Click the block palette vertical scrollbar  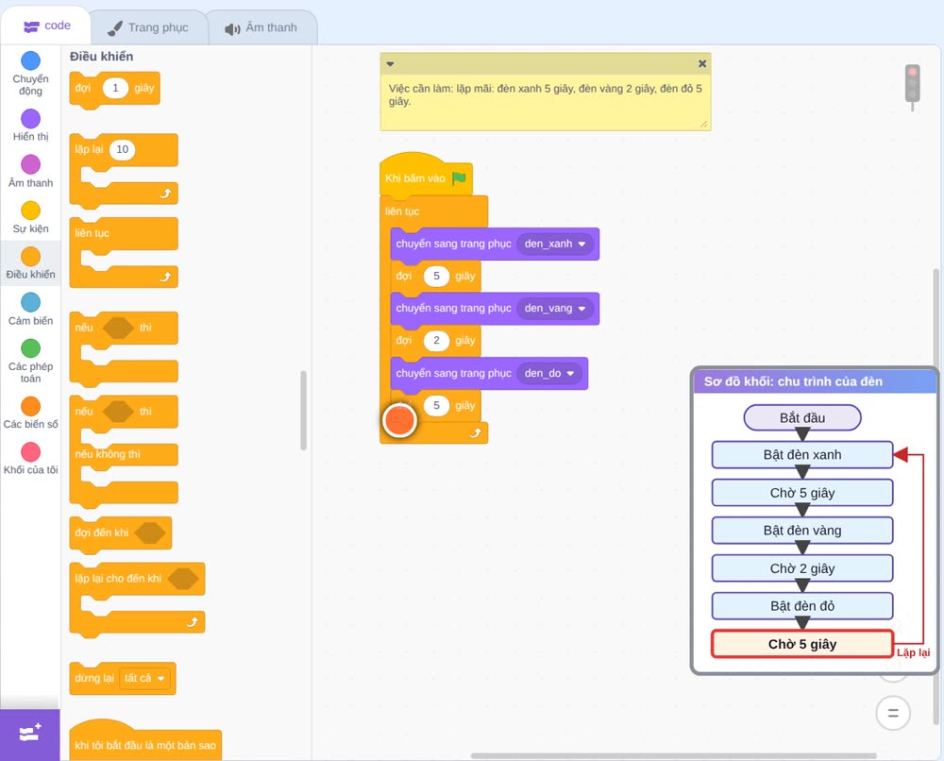click(303, 410)
